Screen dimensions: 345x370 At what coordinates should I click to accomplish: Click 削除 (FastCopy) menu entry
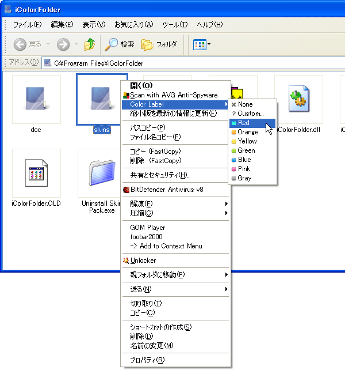click(176, 161)
